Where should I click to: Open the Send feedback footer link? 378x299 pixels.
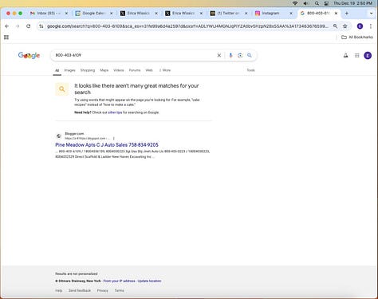tap(80, 290)
